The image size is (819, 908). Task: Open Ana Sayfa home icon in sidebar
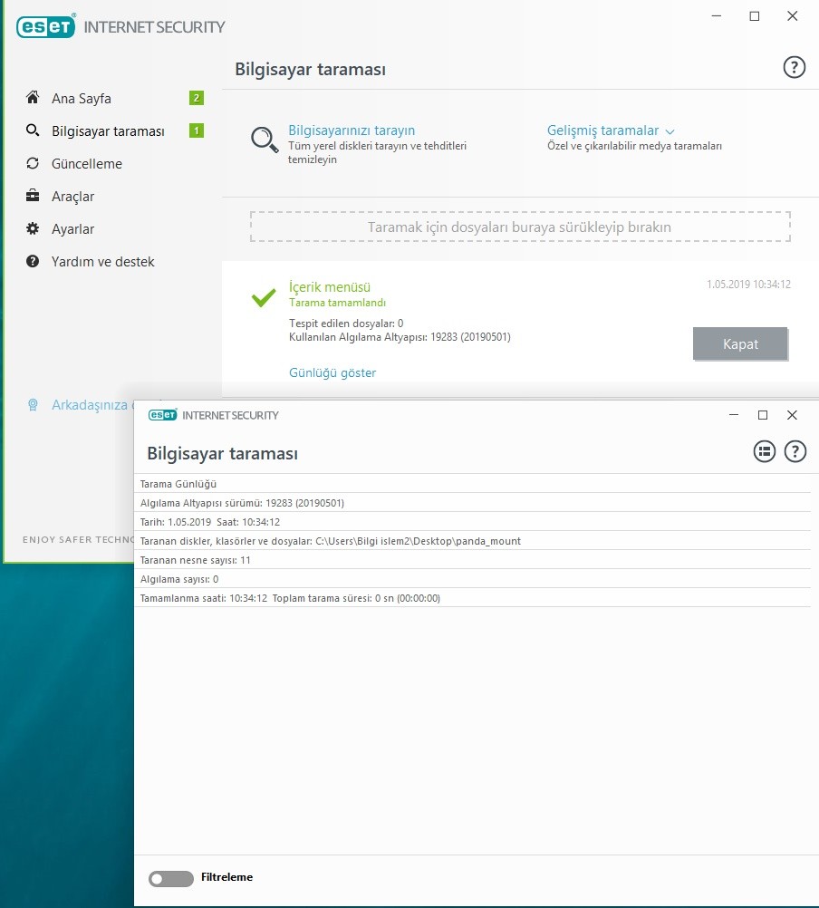33,97
